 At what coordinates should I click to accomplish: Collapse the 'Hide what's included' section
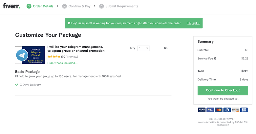62,63
